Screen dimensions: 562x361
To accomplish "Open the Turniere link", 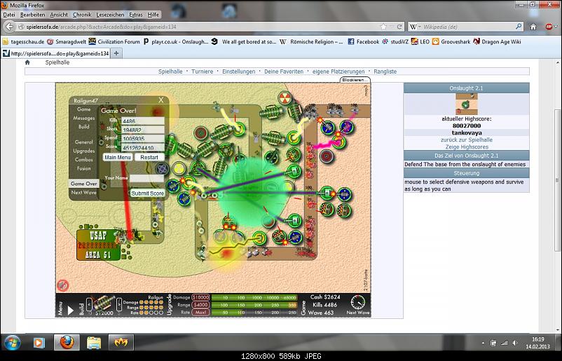I will point(202,71).
